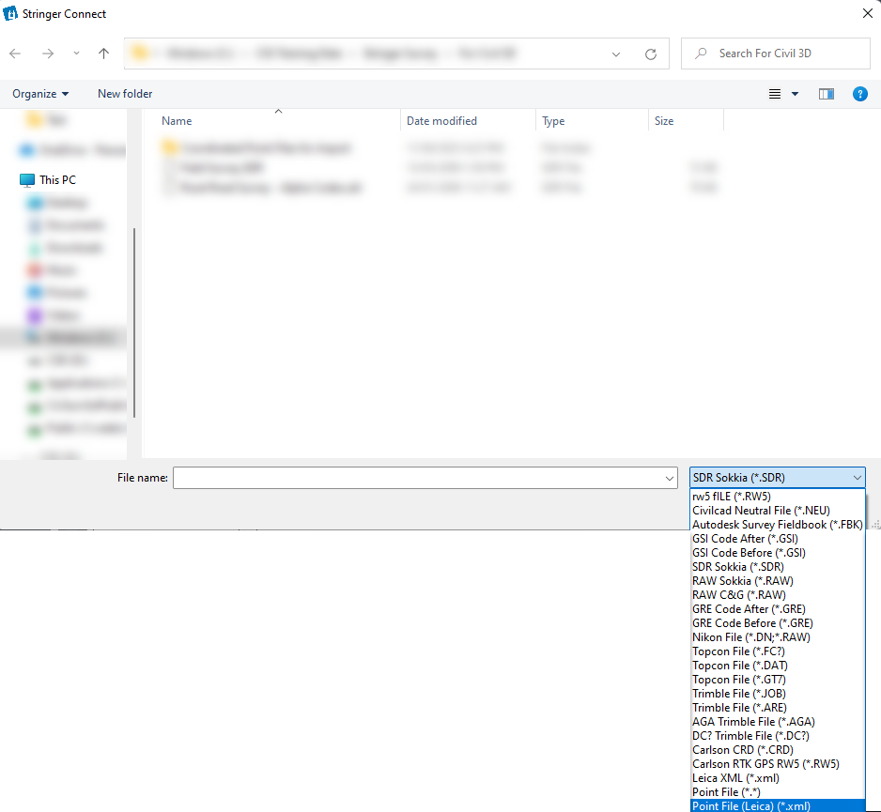881x812 pixels.
Task: Pick GSI Code After (*.GSI)
Action: click(778, 539)
